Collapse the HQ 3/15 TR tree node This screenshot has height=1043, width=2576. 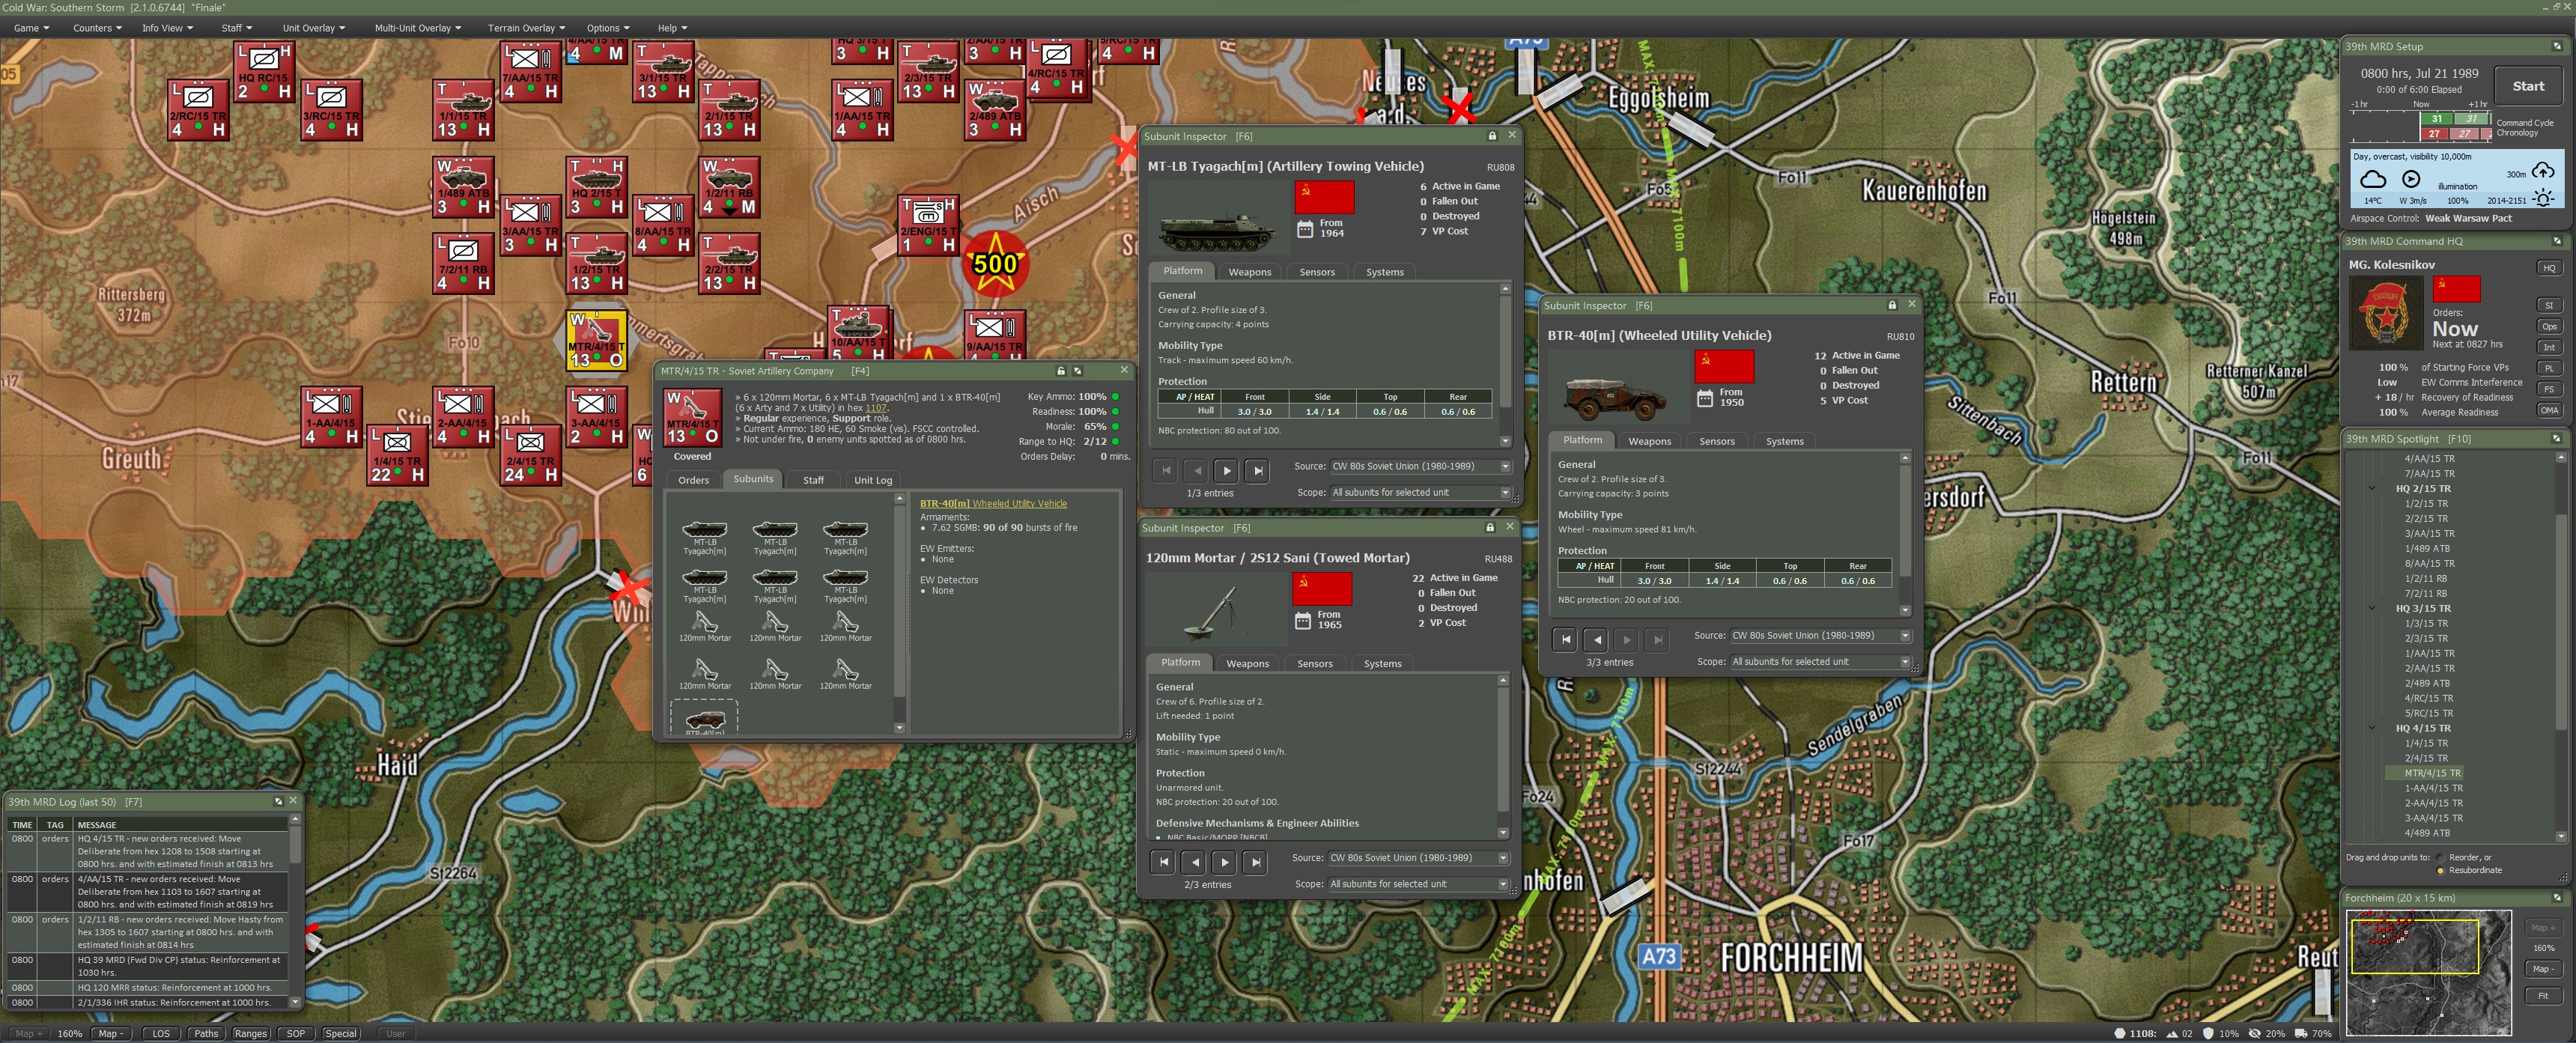tap(2372, 608)
